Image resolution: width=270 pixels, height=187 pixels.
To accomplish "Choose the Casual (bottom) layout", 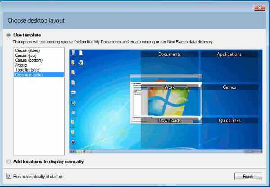I will 29,60.
